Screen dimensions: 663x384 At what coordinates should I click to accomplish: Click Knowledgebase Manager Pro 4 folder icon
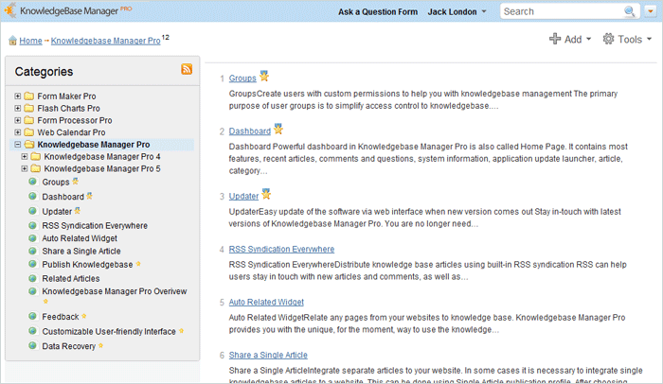[x=36, y=157]
